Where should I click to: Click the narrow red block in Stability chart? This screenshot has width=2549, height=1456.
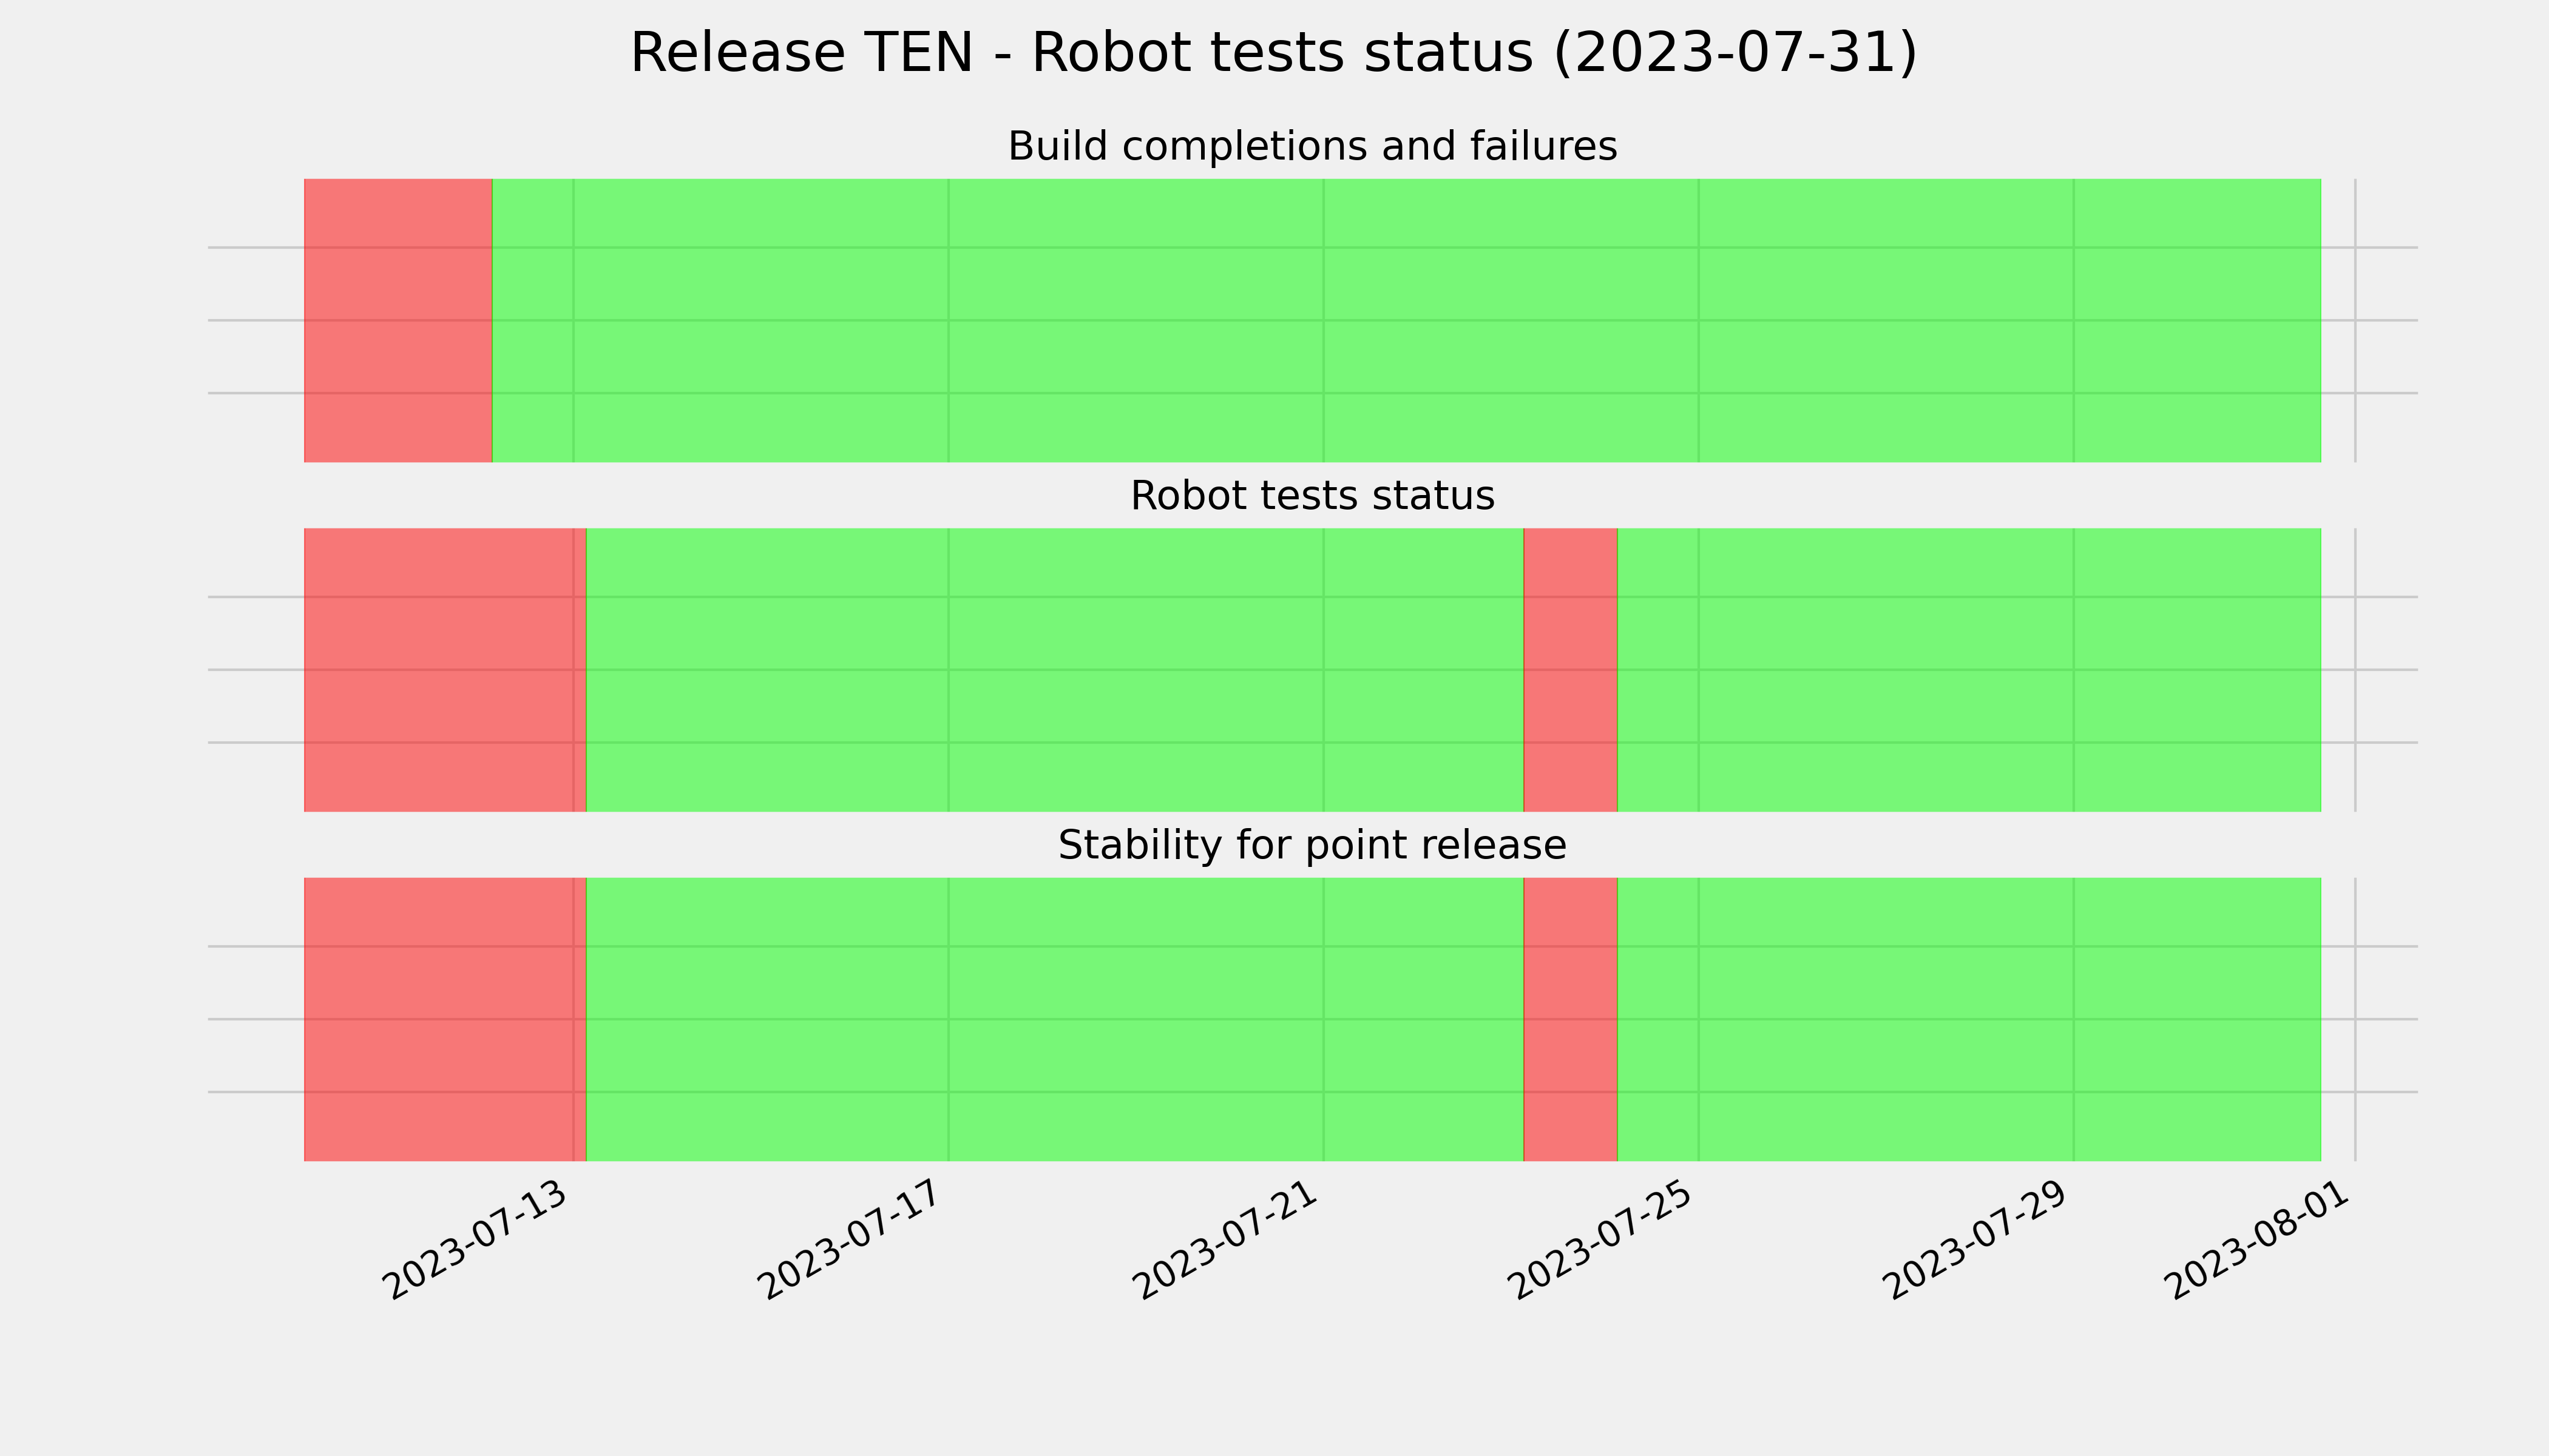[x=1571, y=1019]
